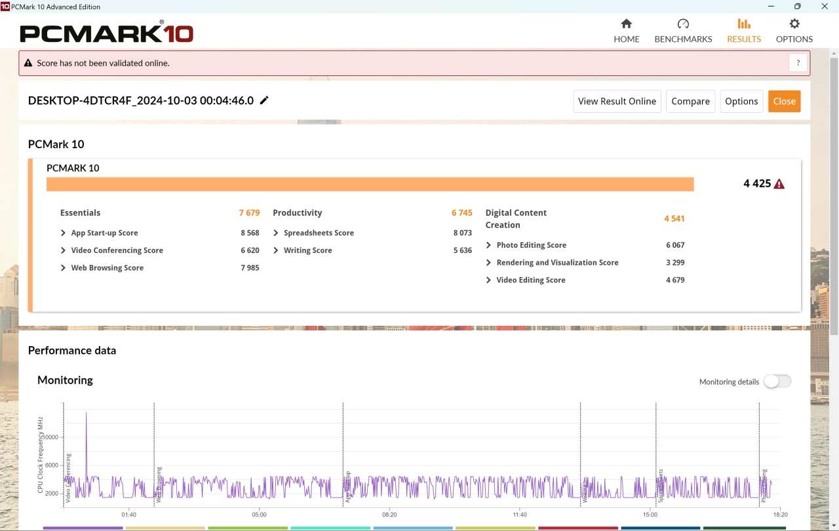Click the Productivity score 6 745
The image size is (839, 531).
point(461,213)
